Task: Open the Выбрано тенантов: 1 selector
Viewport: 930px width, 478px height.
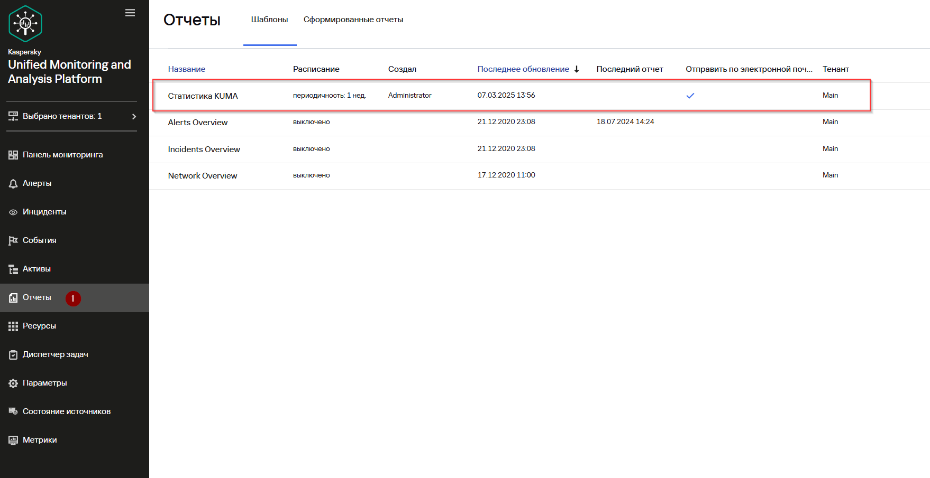Action: coord(72,116)
